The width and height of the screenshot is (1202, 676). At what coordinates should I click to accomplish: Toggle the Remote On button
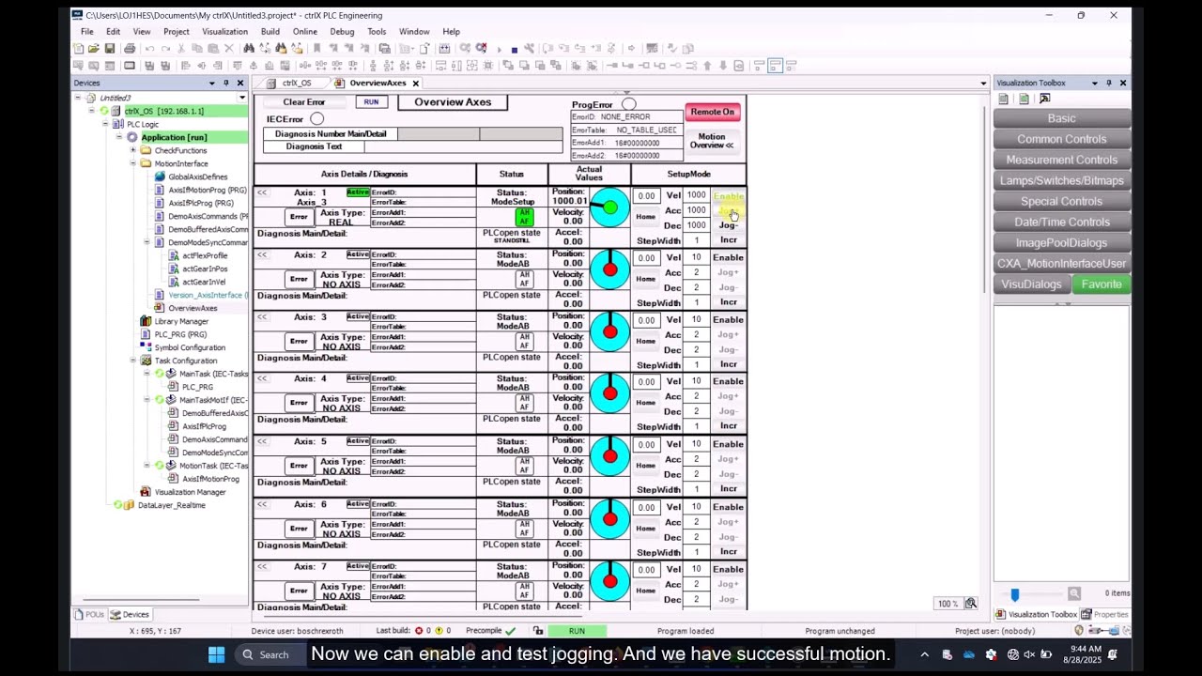713,112
